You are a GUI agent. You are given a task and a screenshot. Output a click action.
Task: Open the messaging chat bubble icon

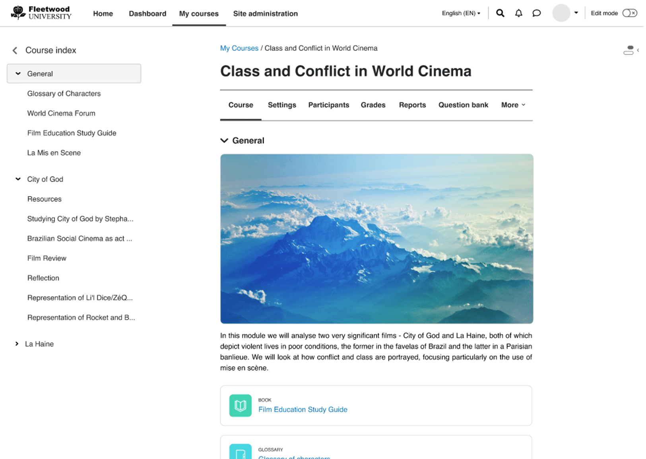click(x=536, y=13)
